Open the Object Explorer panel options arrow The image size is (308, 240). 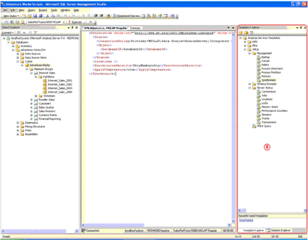[68, 28]
